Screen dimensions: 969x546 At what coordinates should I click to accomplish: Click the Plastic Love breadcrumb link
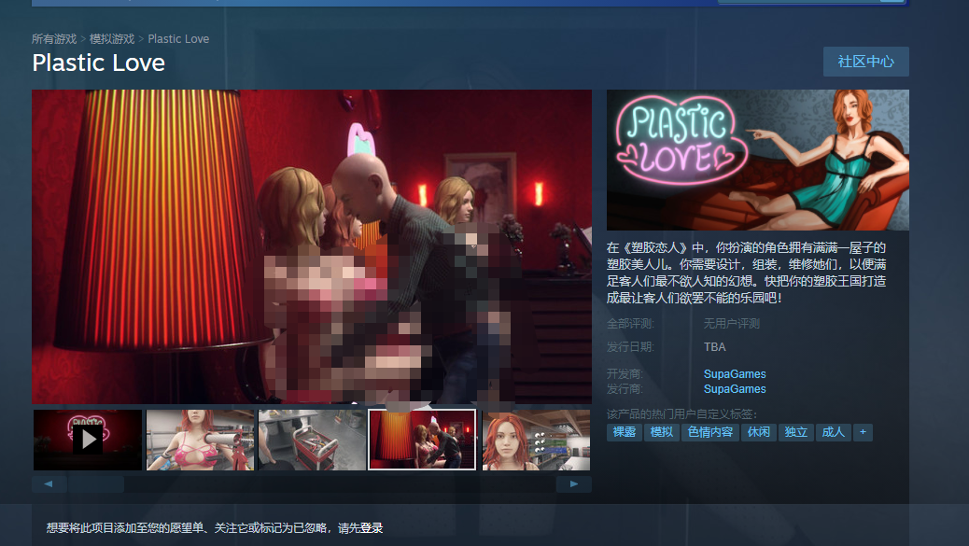178,39
